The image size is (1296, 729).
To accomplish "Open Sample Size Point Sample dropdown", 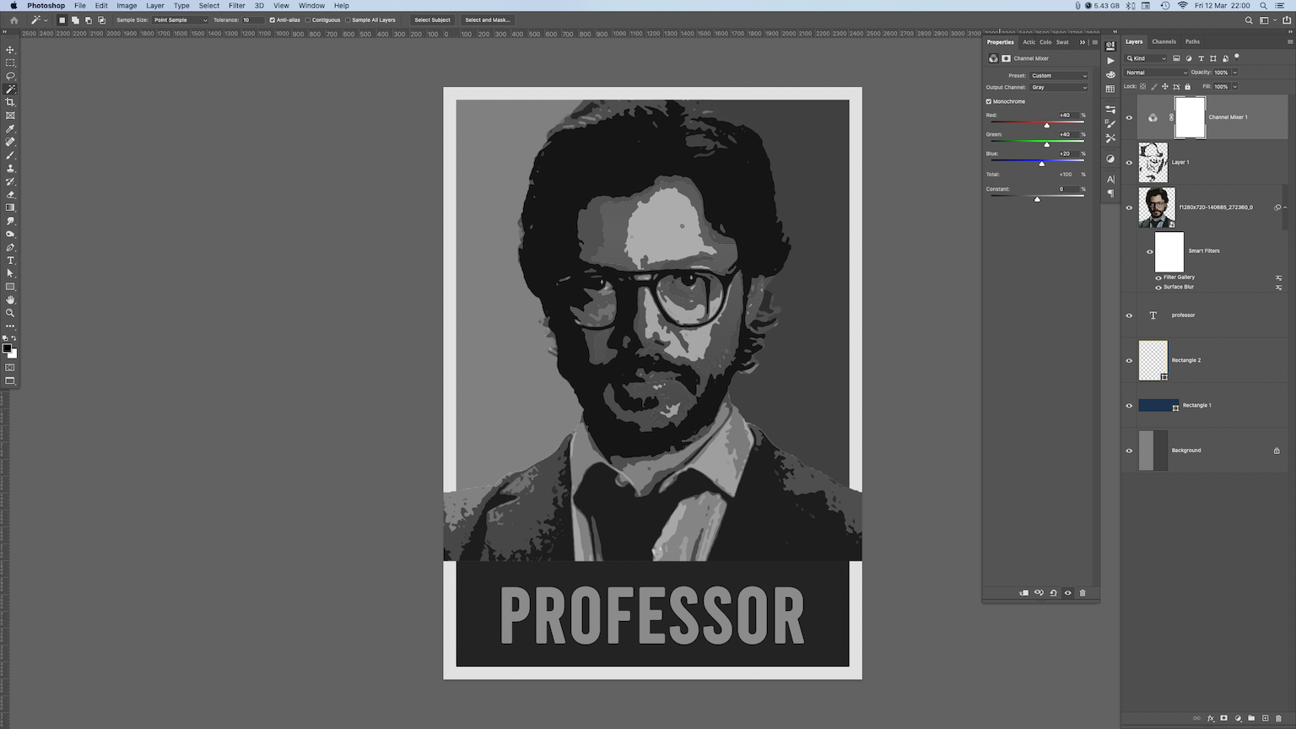I will [x=180, y=19].
